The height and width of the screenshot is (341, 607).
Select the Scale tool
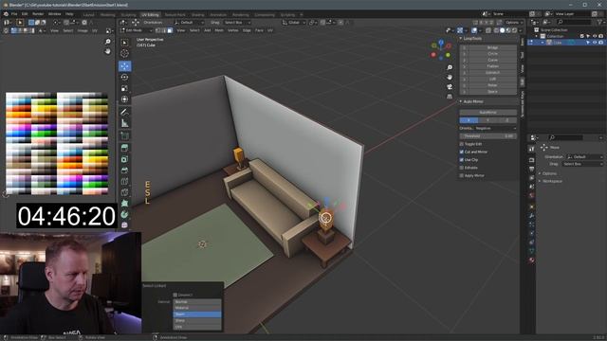pyautogui.click(x=124, y=88)
